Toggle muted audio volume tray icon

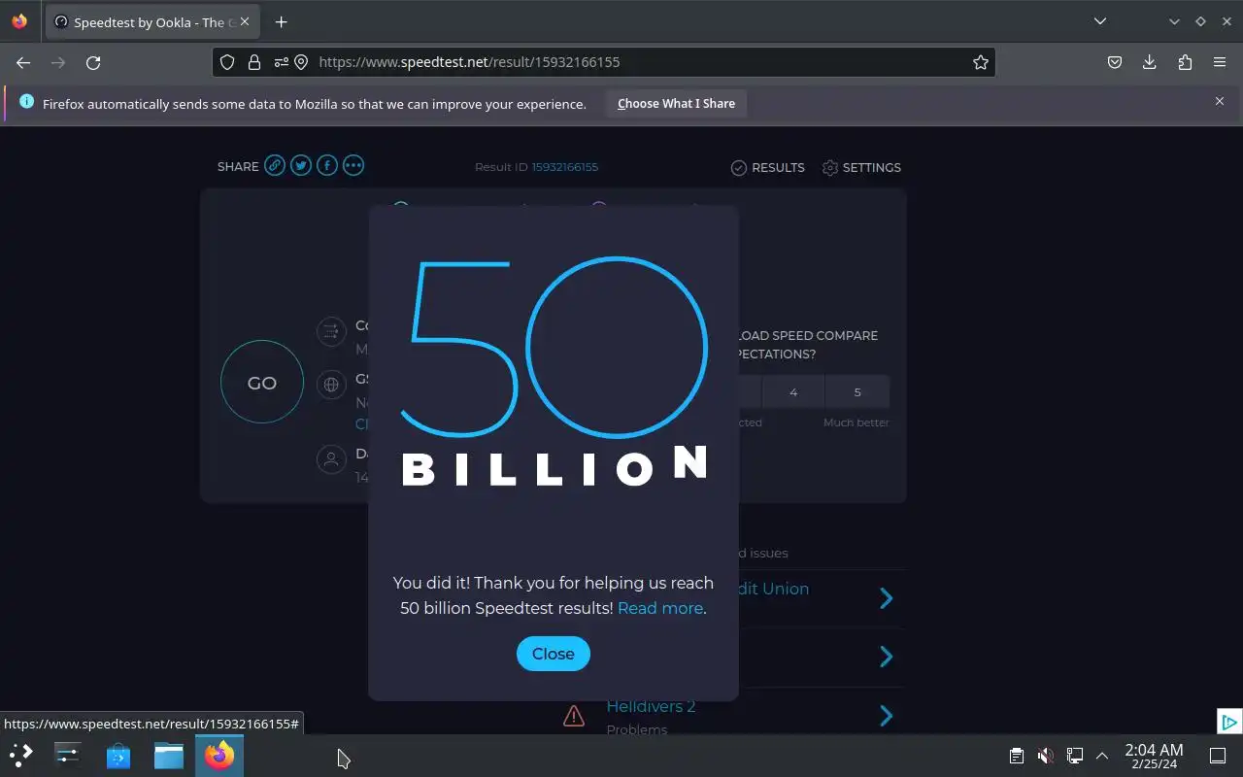[x=1045, y=755]
